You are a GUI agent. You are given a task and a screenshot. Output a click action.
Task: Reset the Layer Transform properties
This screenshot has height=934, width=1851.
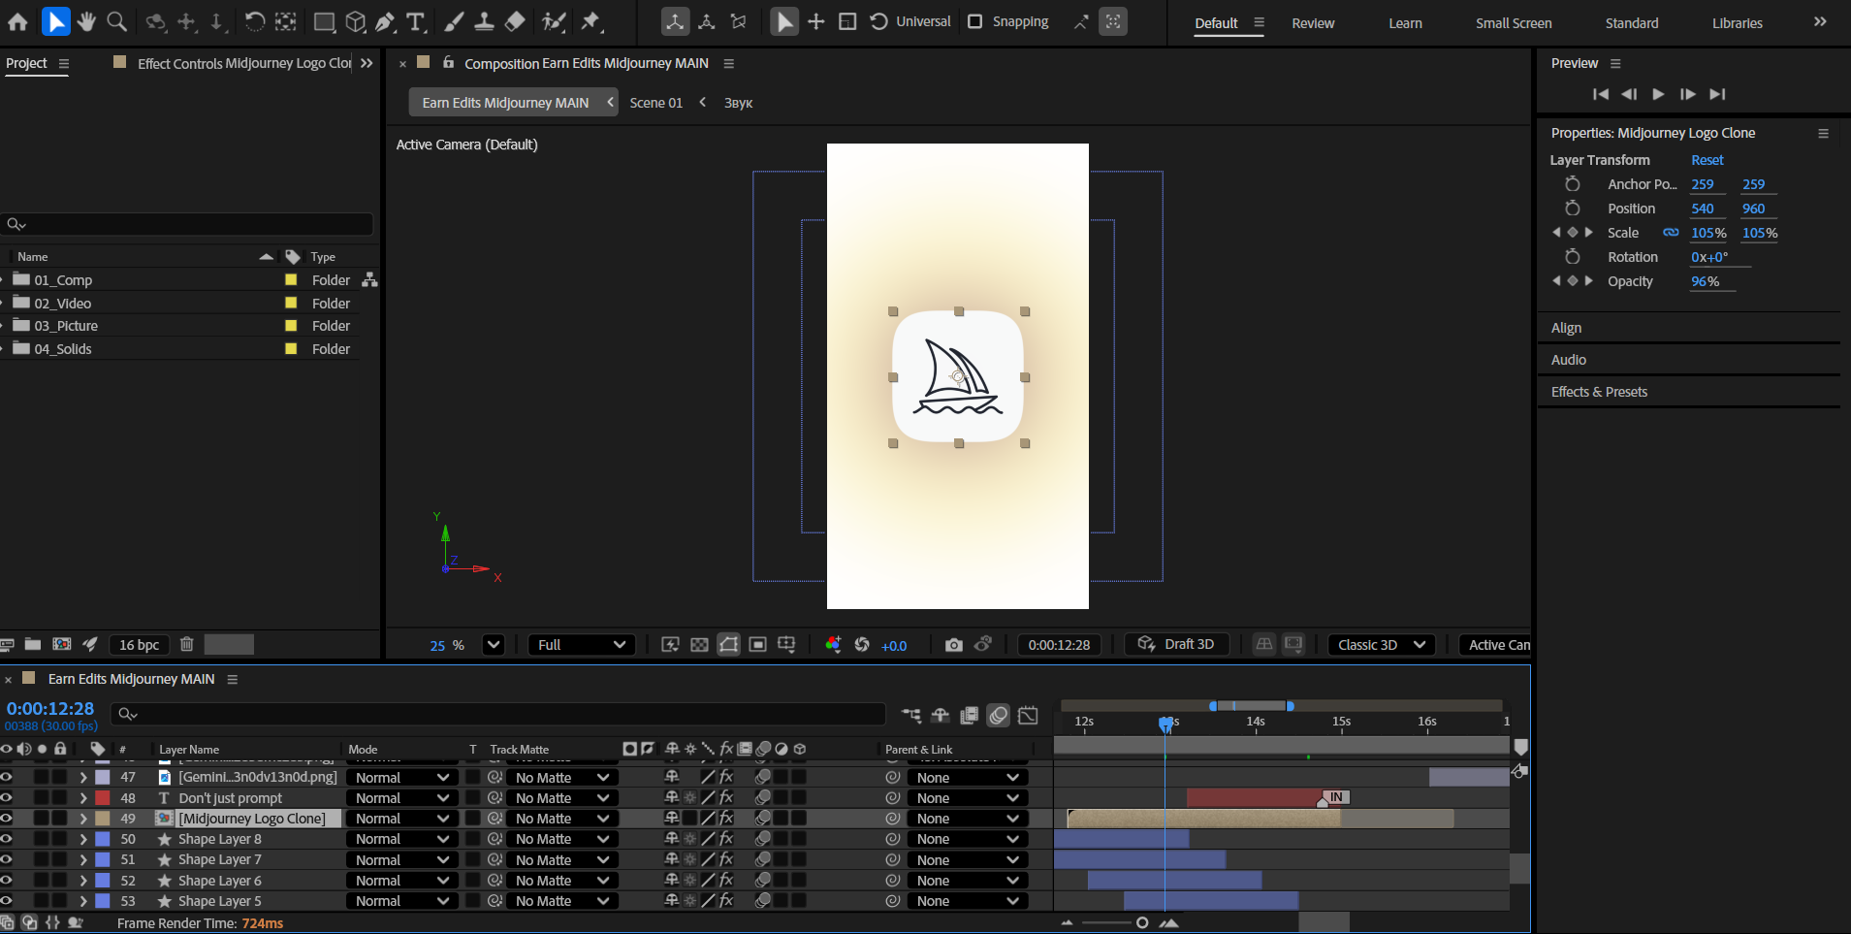(1707, 160)
